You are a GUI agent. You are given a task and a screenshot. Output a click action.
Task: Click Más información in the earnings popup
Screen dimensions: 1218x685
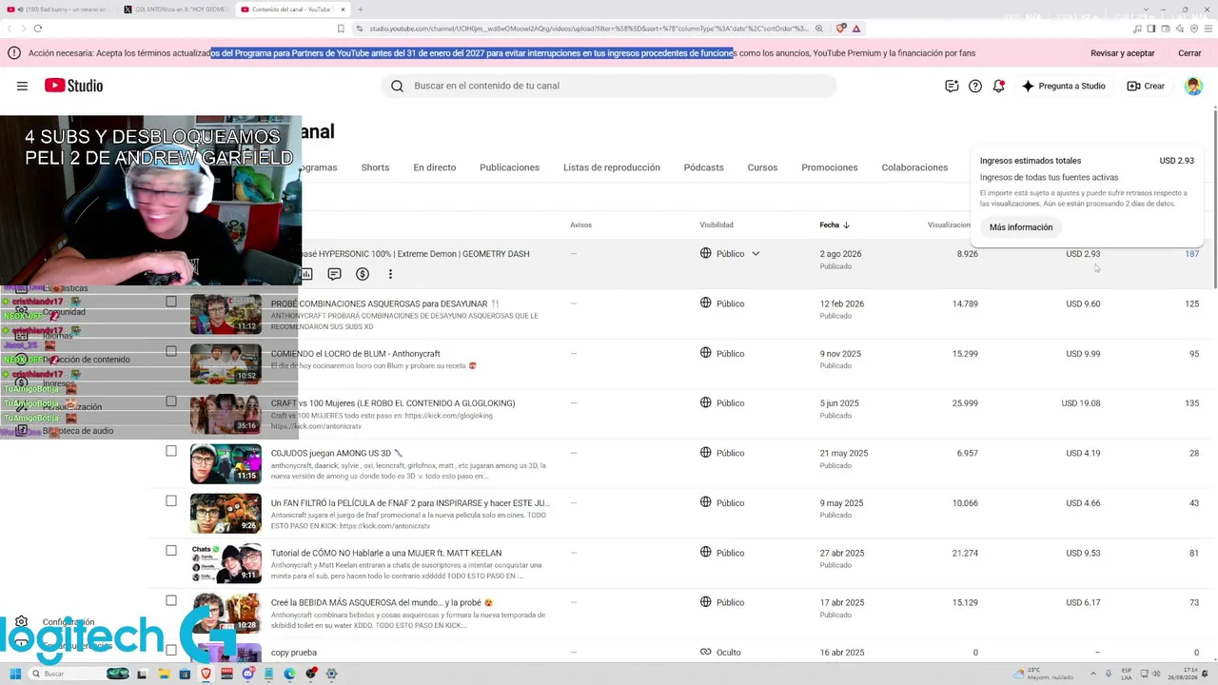pyautogui.click(x=1021, y=227)
